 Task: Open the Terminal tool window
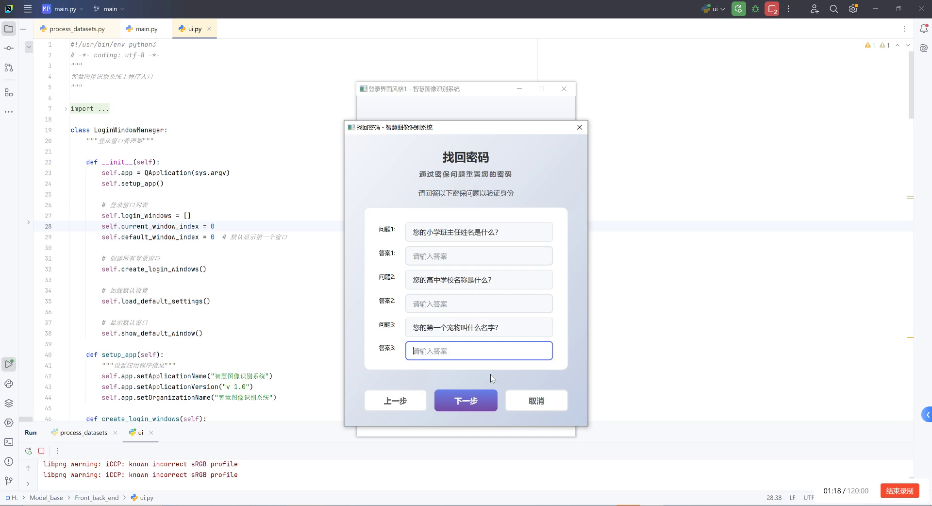coord(9,442)
